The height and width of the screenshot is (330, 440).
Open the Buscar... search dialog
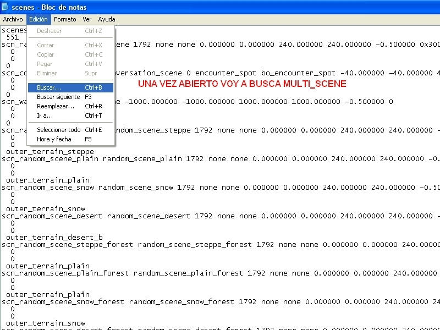49,87
